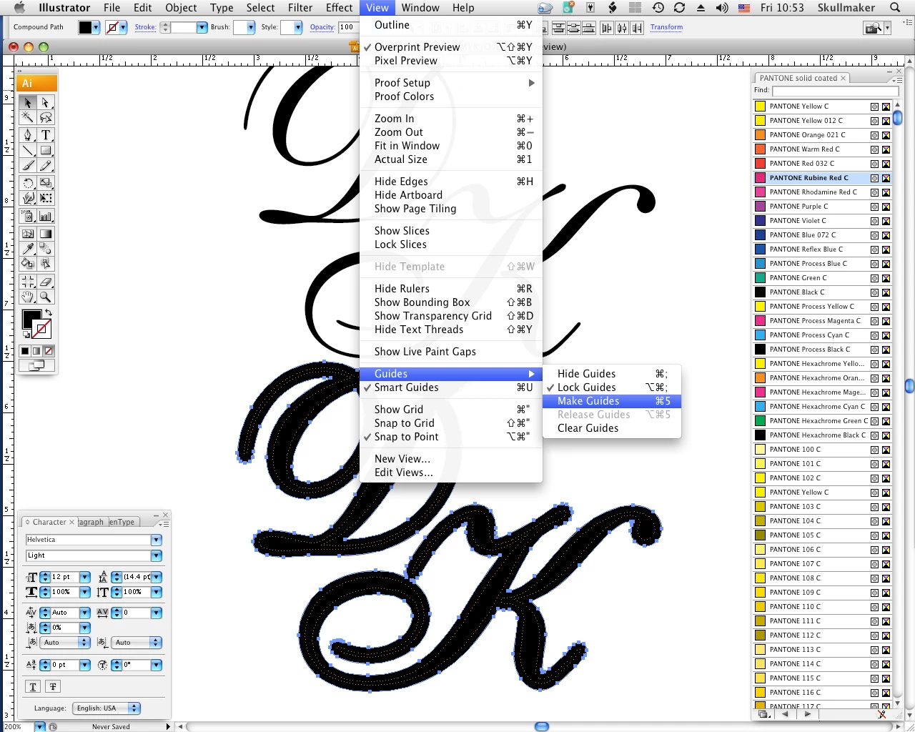The image size is (915, 732).
Task: Click the Transform link in control bar
Action: point(666,27)
